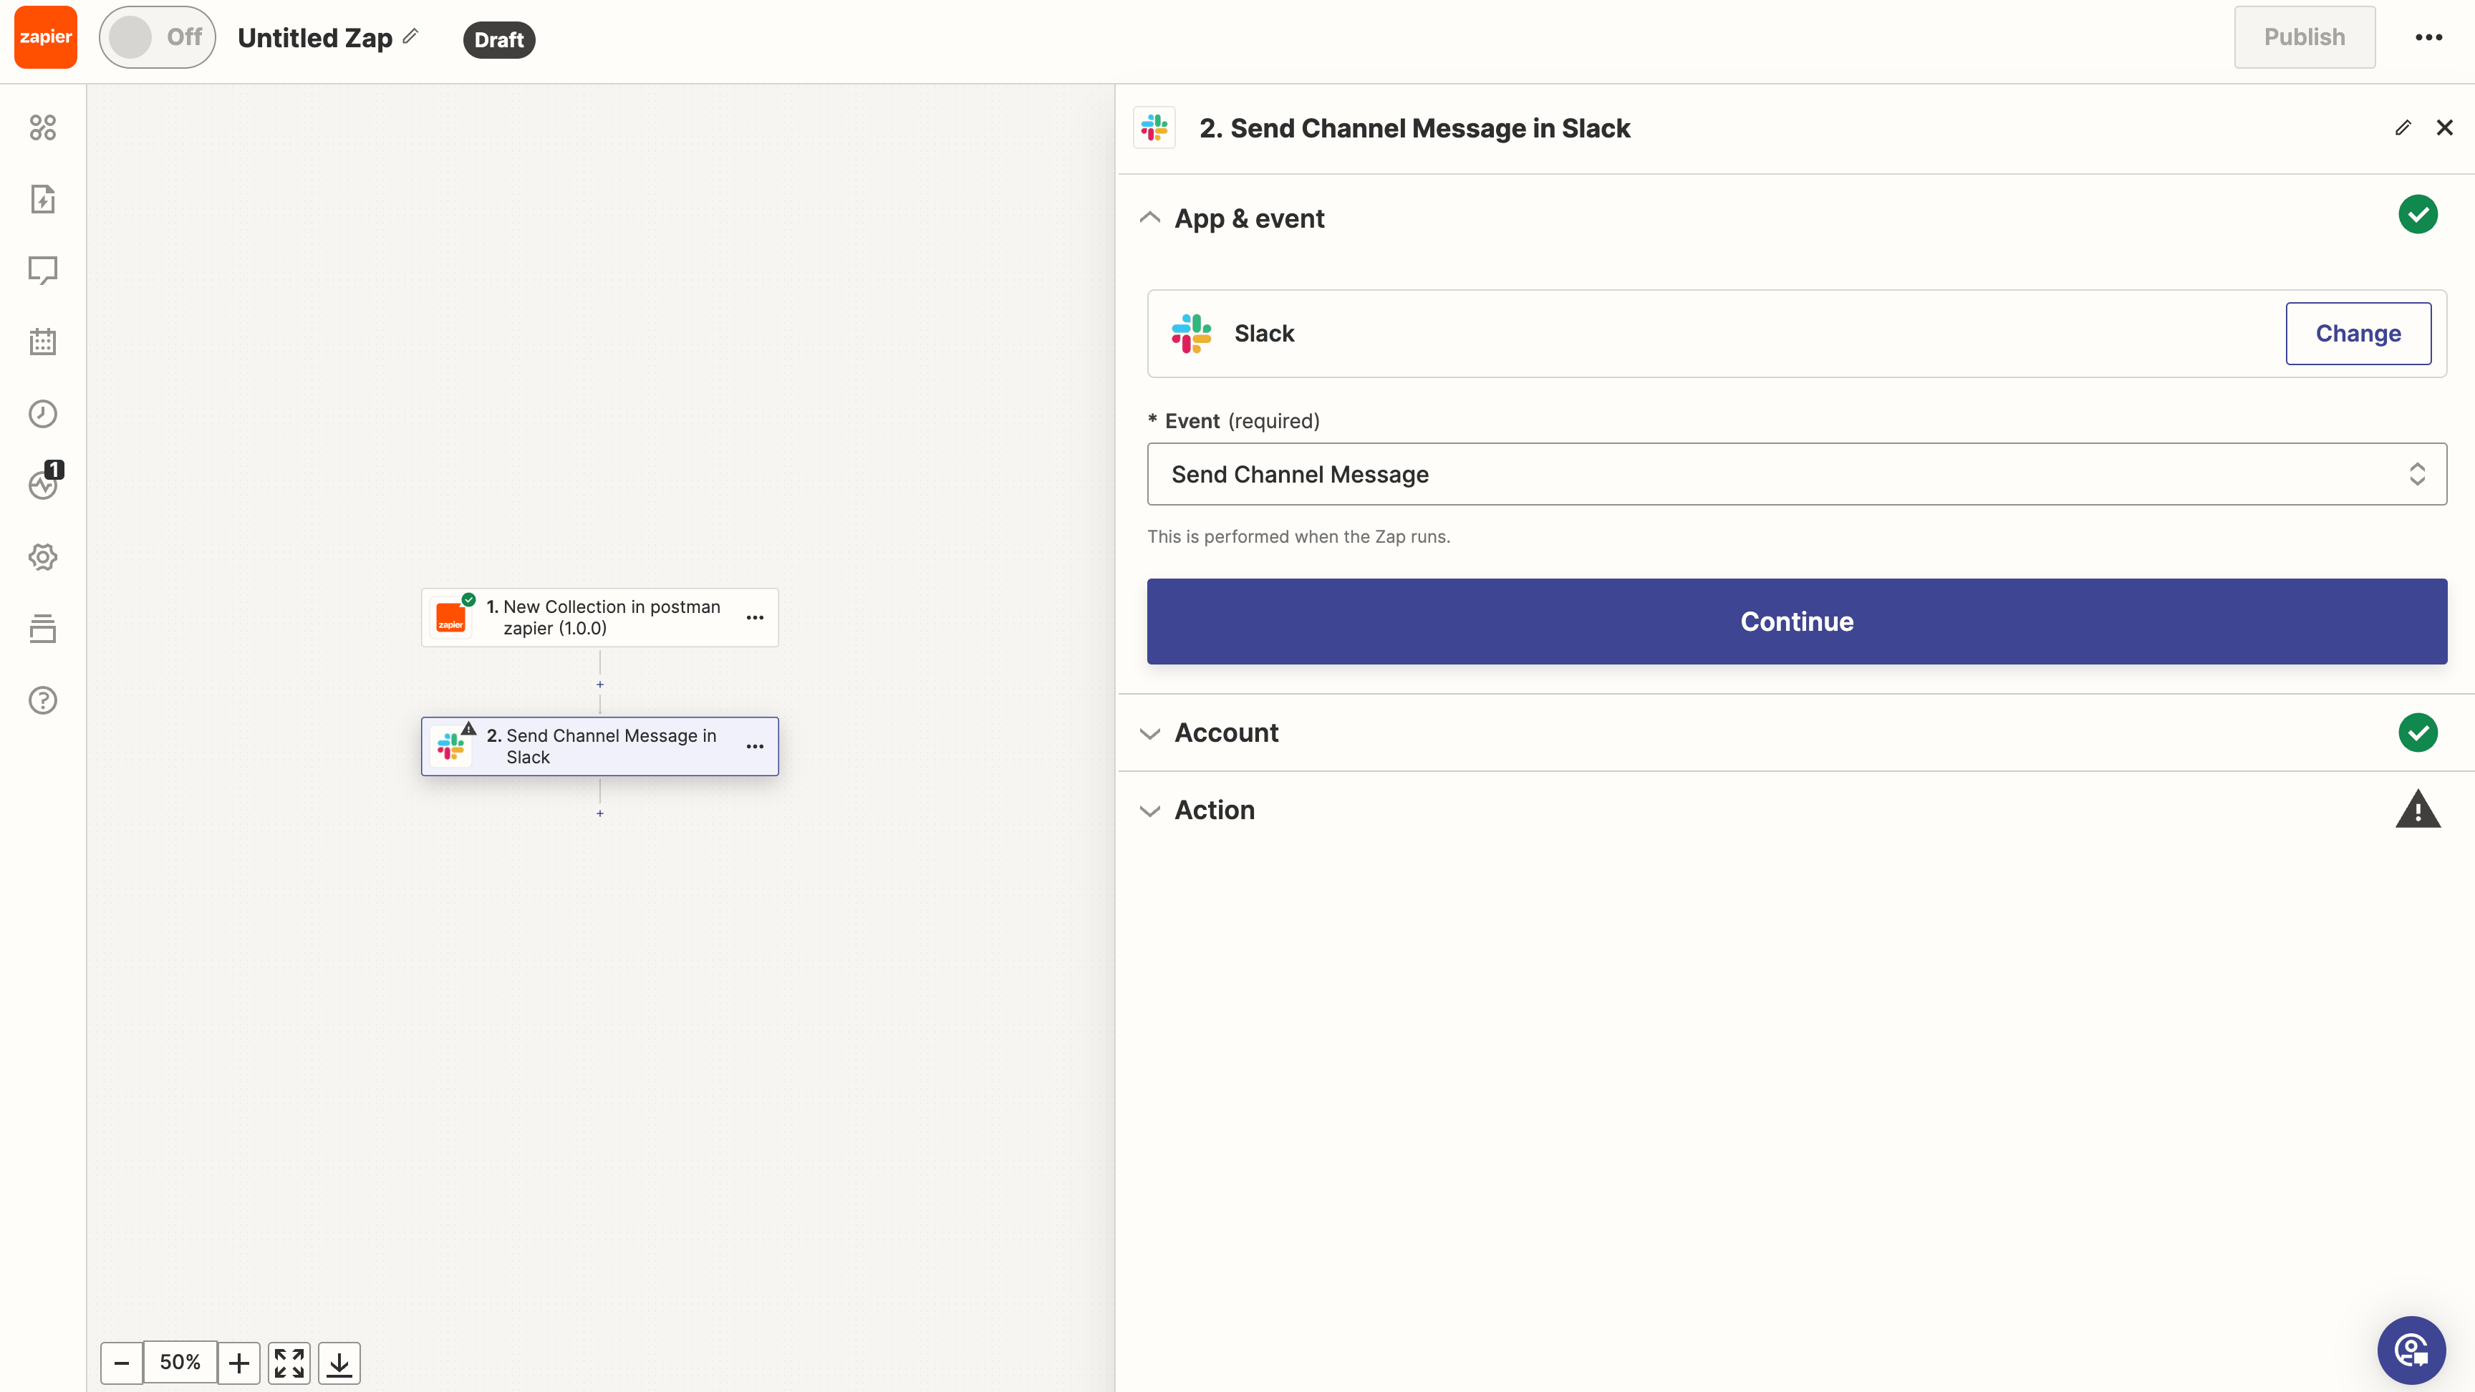
Task: Expand the Action section
Action: [1215, 811]
